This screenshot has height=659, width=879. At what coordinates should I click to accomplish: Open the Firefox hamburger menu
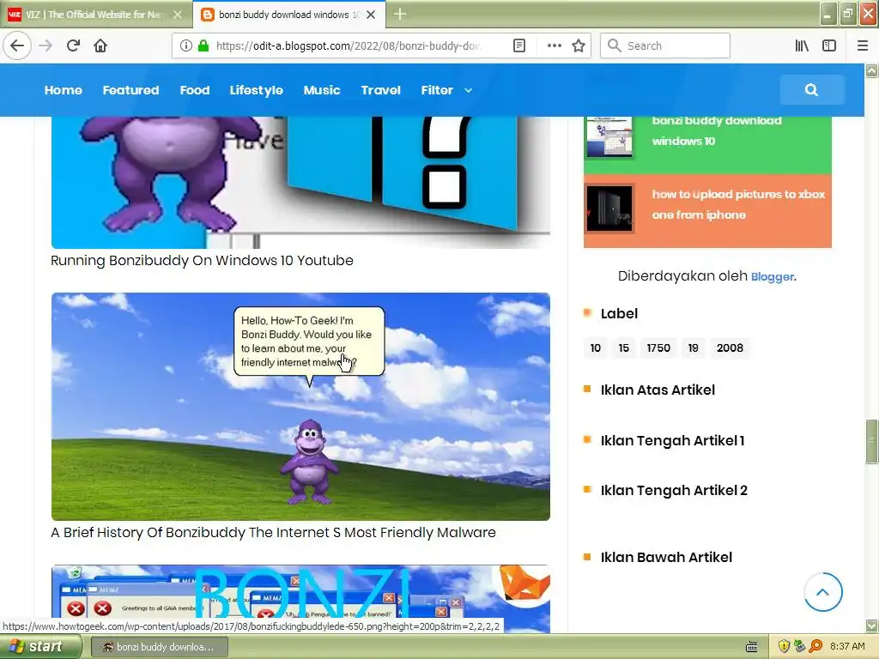[x=862, y=45]
